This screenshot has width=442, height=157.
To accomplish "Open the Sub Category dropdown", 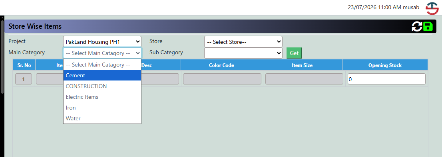I will 243,53.
